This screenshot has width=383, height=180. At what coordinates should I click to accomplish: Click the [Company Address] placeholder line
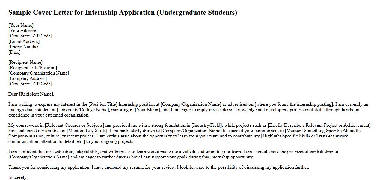click(28, 78)
